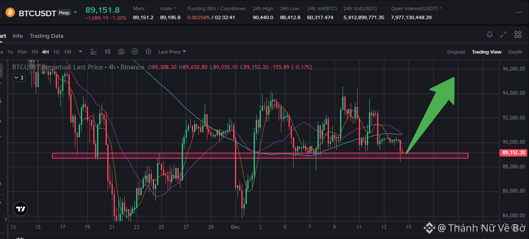Click the 84,000.00 price axis label
529x239 pixels.
click(514, 216)
